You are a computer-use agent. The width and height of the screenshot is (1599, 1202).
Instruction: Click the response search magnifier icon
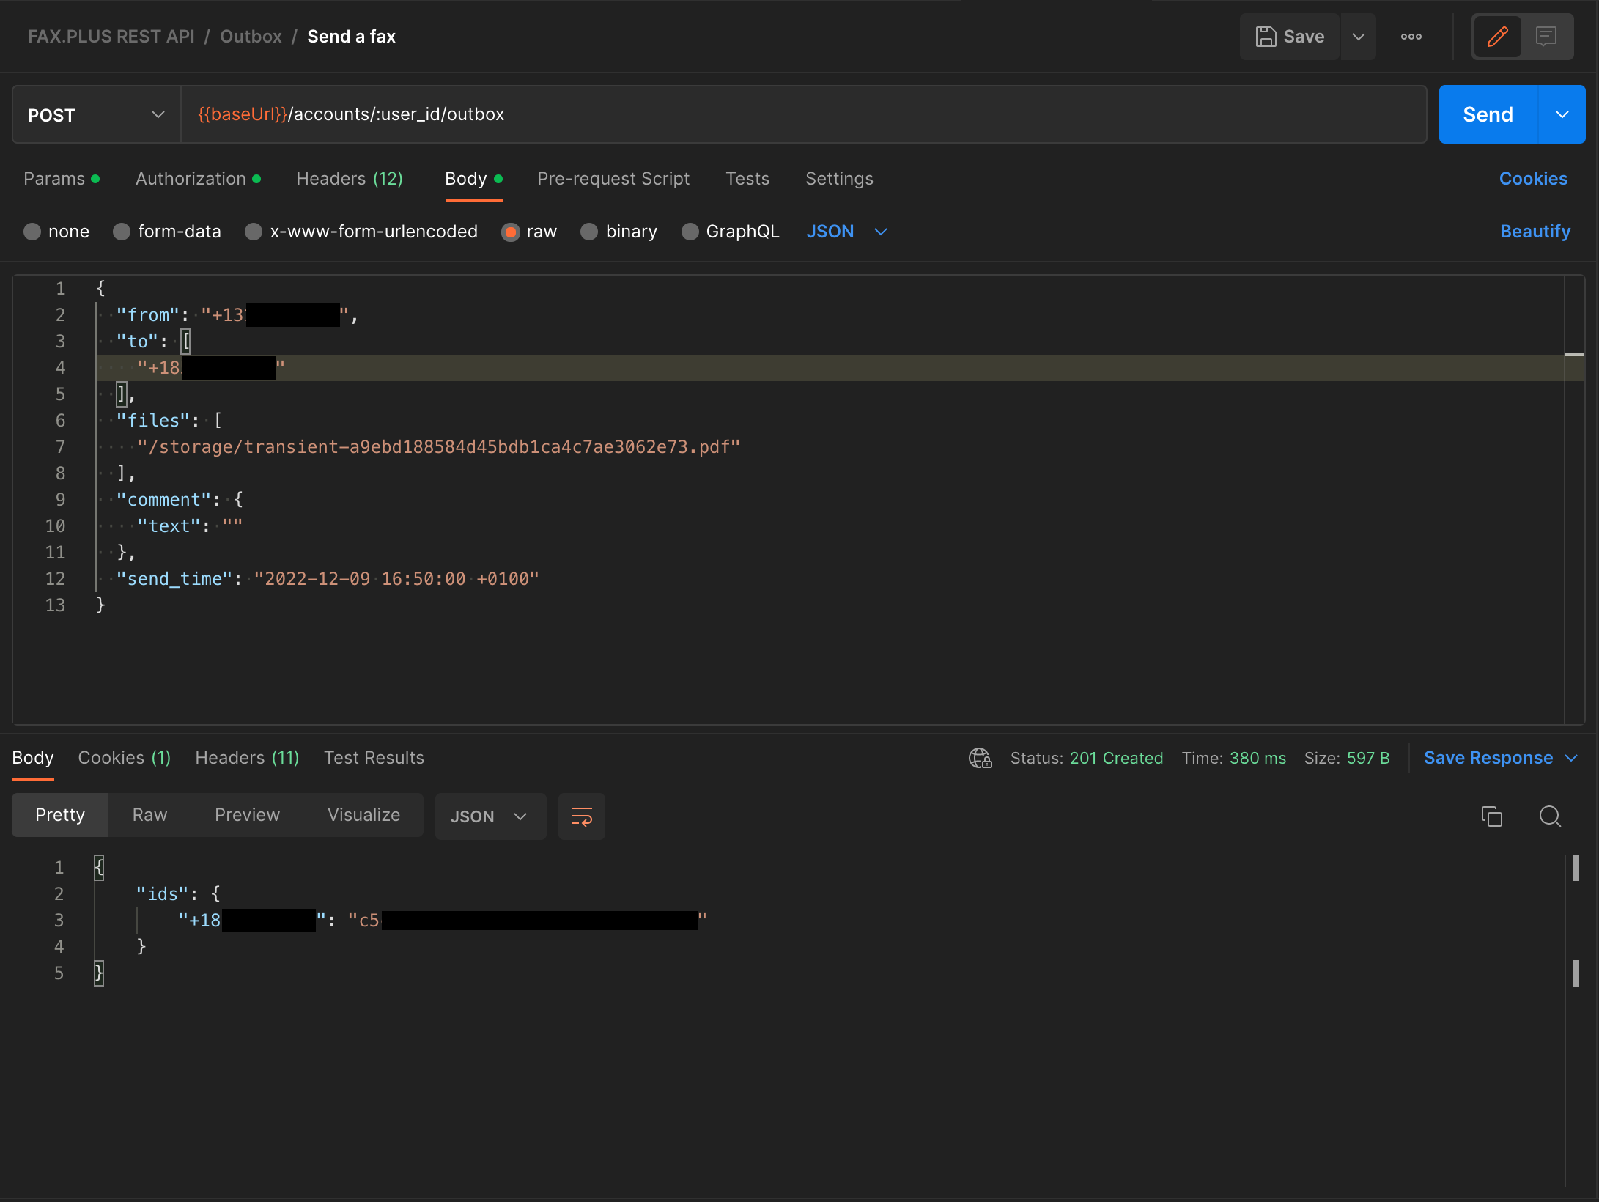pyautogui.click(x=1550, y=816)
